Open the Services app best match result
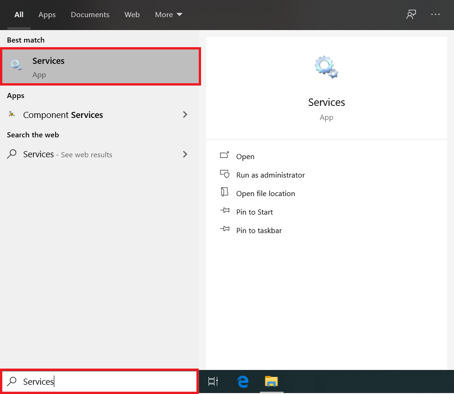 click(100, 67)
